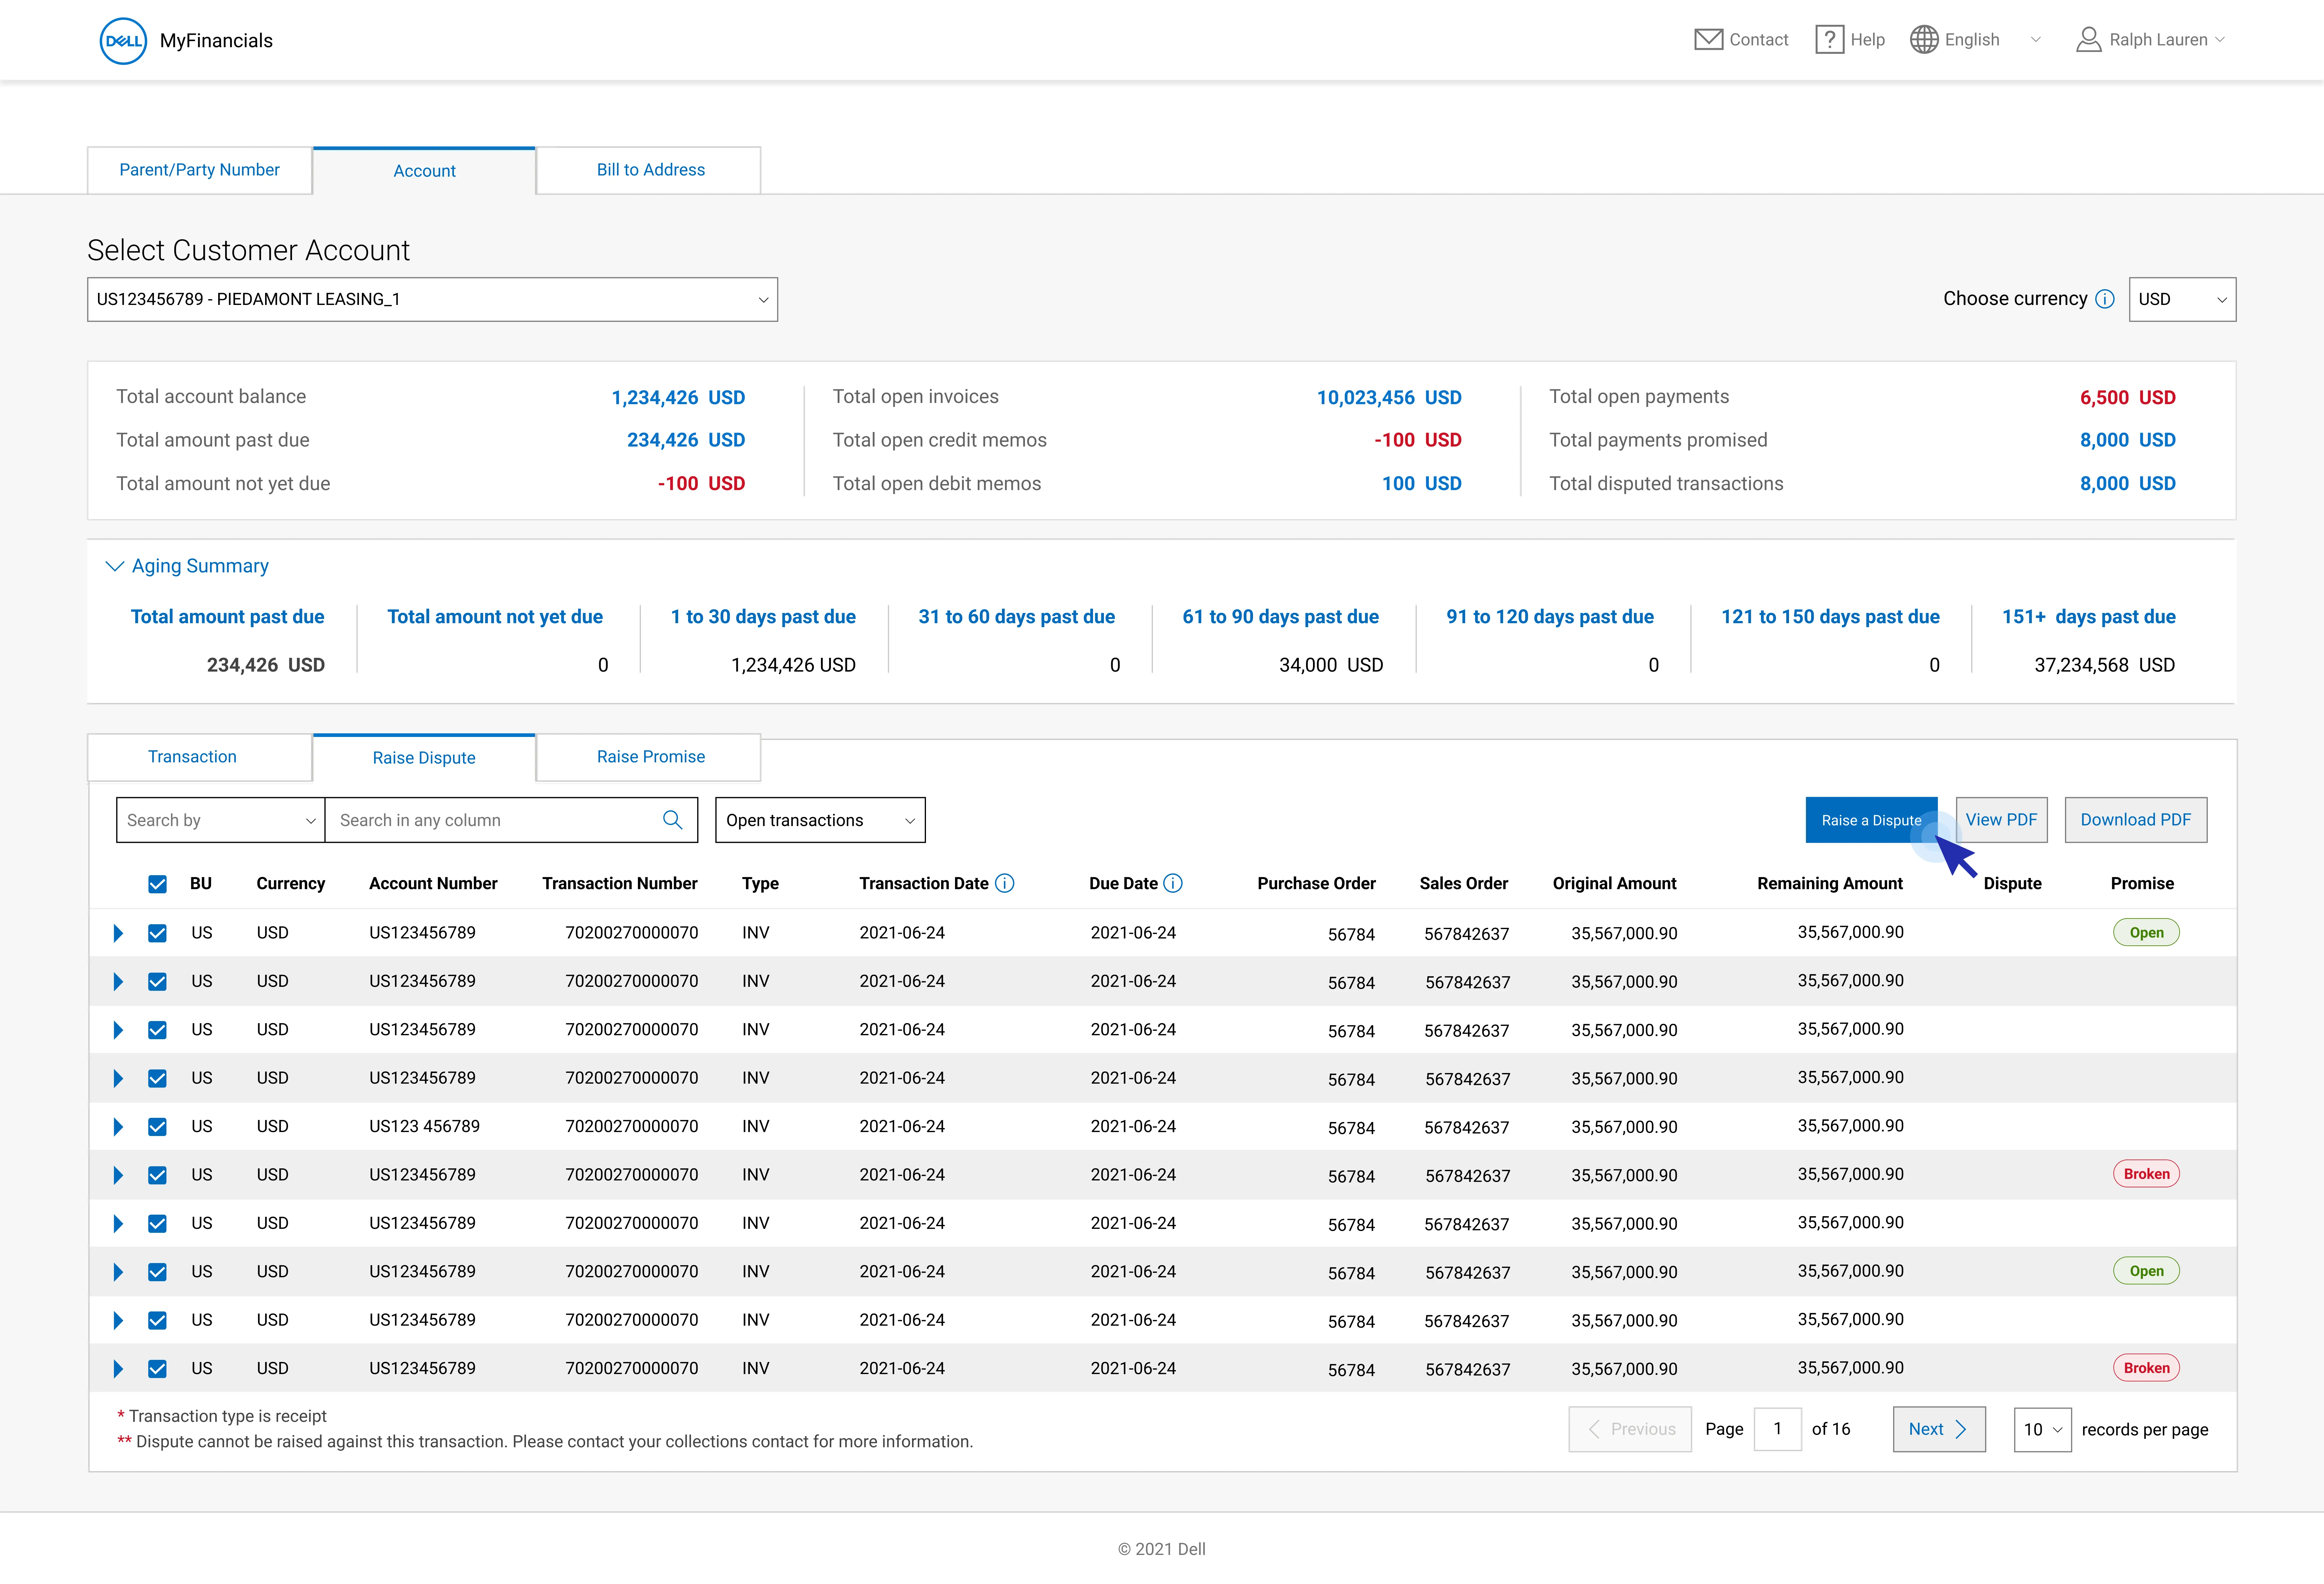
Task: Expand the last transaction row arrow
Action: click(x=118, y=1369)
